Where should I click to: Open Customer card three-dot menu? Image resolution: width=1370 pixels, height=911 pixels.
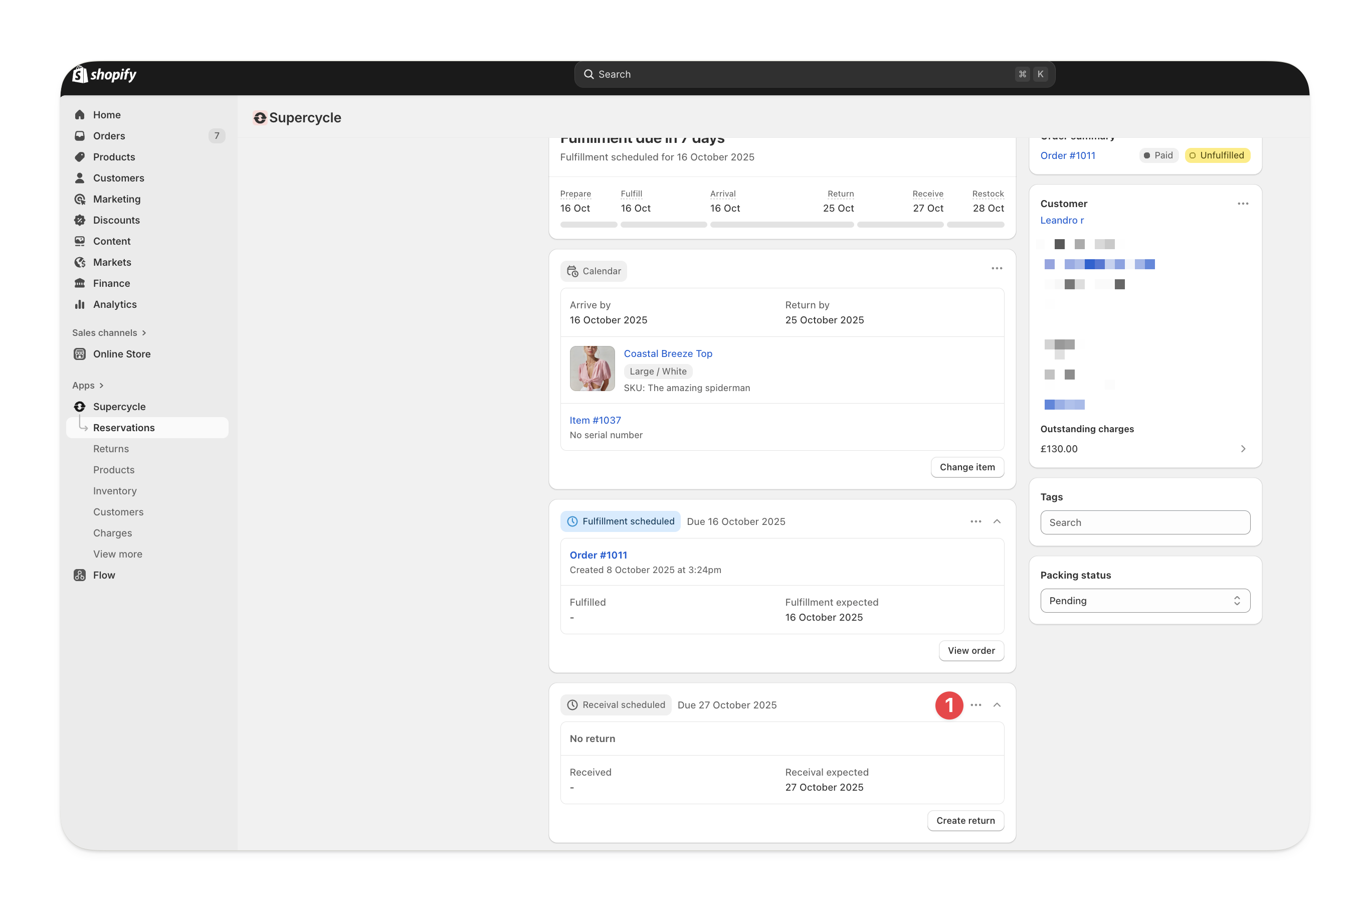pos(1242,204)
